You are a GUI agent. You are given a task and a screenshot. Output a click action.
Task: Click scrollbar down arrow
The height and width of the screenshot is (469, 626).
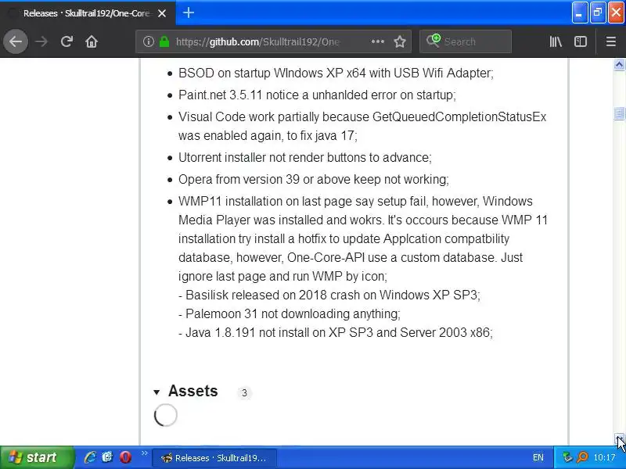tap(619, 439)
